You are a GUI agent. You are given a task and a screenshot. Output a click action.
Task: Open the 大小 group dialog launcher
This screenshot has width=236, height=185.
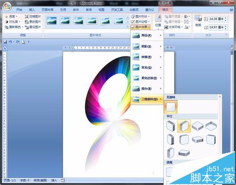227,35
